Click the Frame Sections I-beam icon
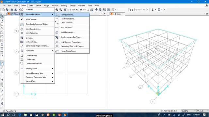Screen dimensions: 209x117 coord(57,15)
